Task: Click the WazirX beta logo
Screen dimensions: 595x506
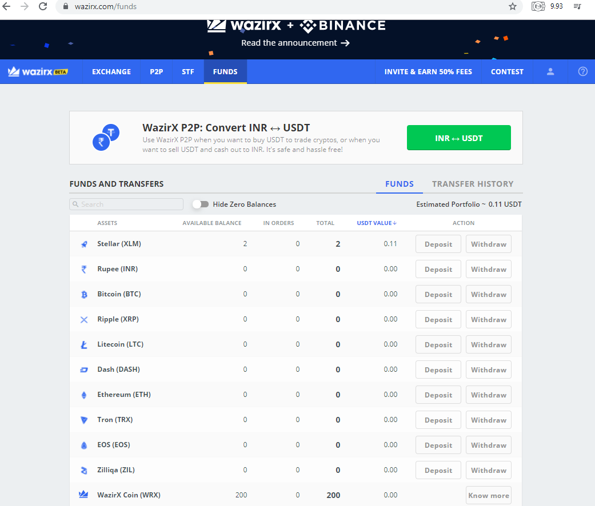Action: pyautogui.click(x=38, y=71)
